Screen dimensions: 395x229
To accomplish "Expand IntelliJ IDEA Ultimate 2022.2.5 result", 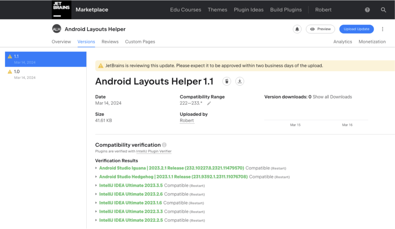I will pyautogui.click(x=96, y=220).
